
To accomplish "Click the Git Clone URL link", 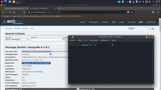I will coord(36,51).
